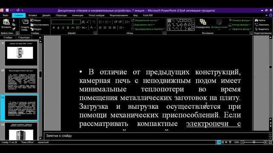Viewport: 273px width, 153px height.
Task: Start slide show from status bar icon
Action: coord(230,142)
